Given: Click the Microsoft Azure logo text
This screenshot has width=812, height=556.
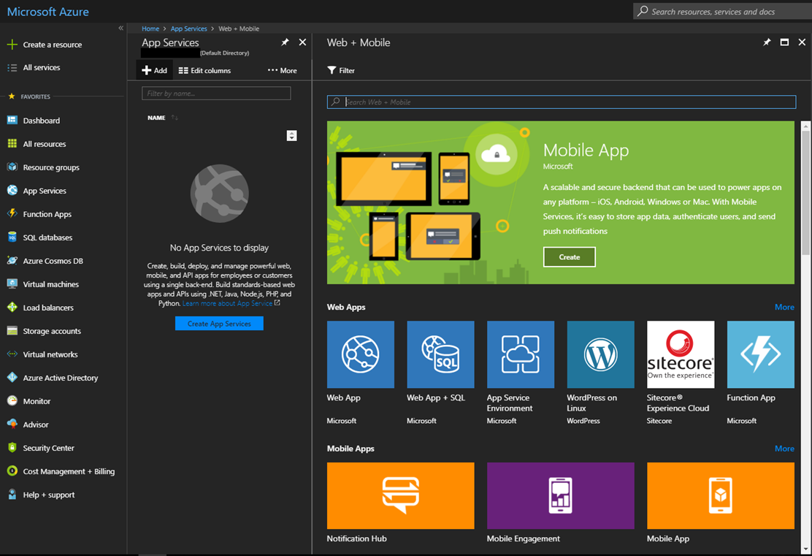Looking at the screenshot, I should point(47,12).
